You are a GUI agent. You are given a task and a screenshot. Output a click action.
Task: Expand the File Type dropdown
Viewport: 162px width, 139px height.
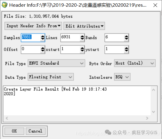[x=56, y=63]
